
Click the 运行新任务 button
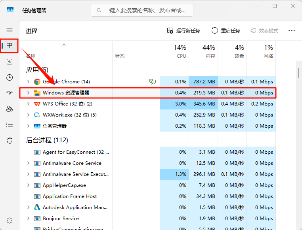coord(183,31)
